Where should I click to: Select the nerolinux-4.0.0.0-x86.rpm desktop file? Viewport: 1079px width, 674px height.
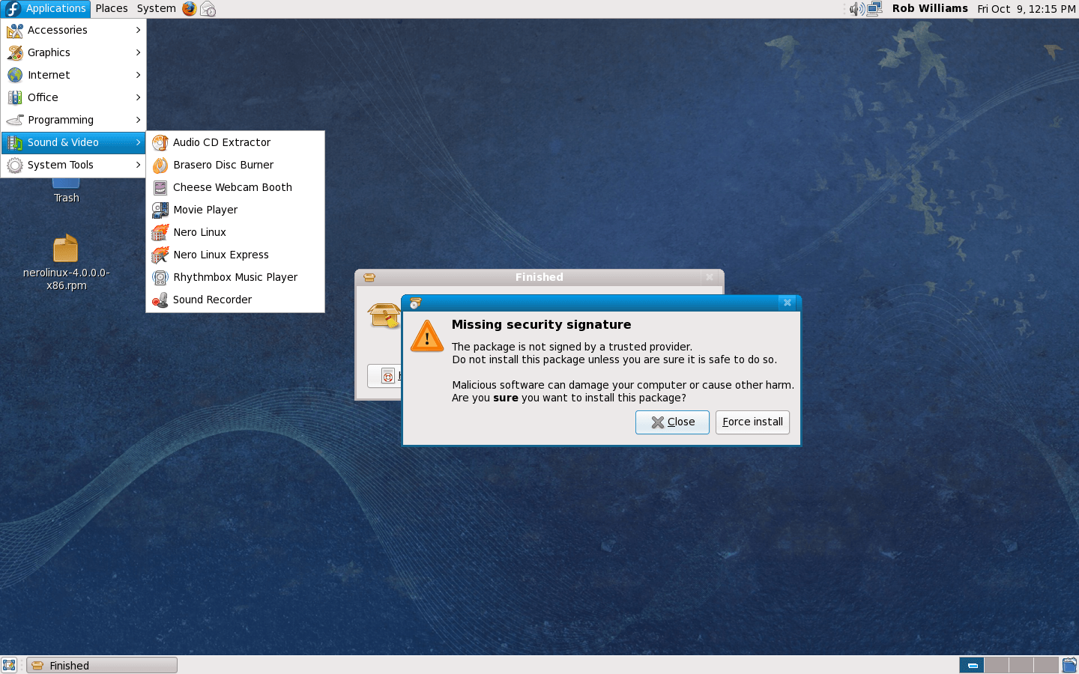(66, 262)
